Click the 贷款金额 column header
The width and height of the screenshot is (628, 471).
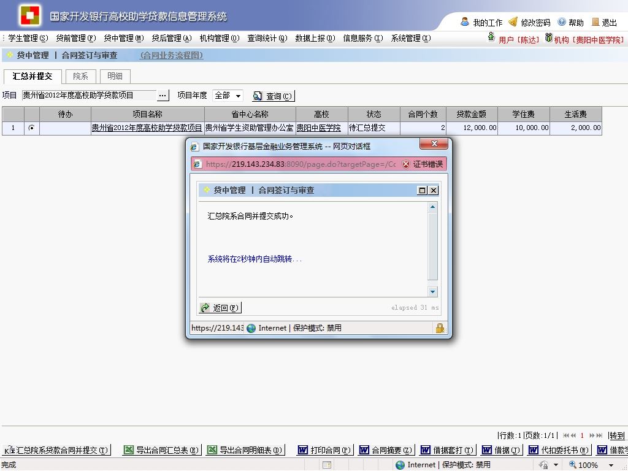click(472, 114)
